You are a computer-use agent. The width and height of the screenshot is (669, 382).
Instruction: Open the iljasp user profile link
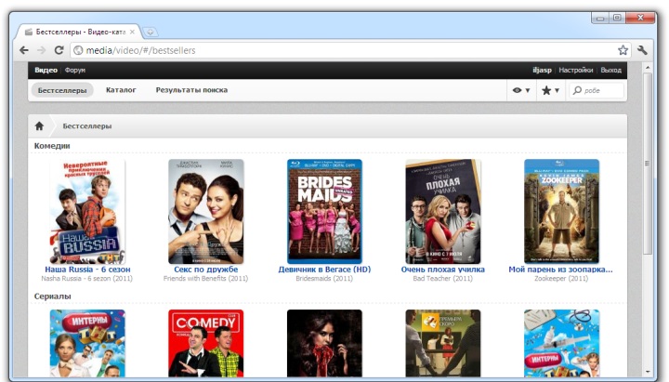coord(542,70)
